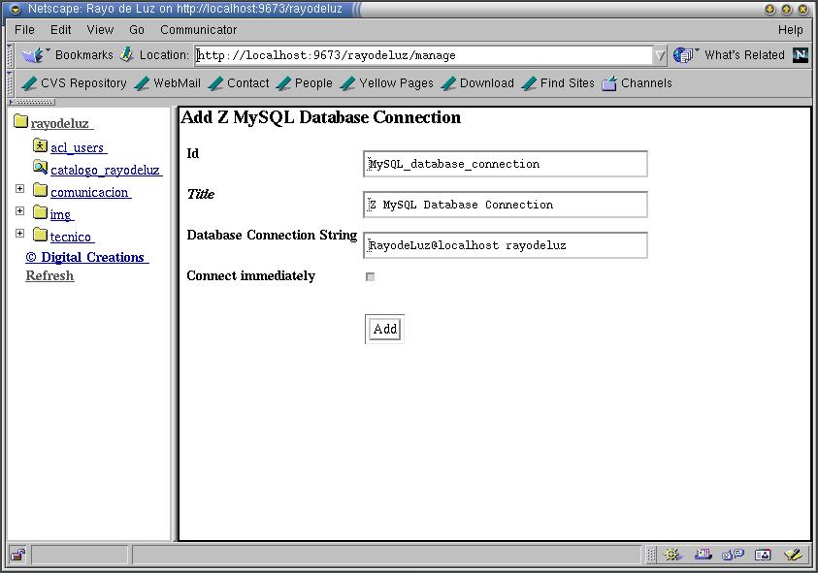Open the Newsgroups component bar icon
Image resolution: width=818 pixels, height=573 pixels.
coord(733,555)
